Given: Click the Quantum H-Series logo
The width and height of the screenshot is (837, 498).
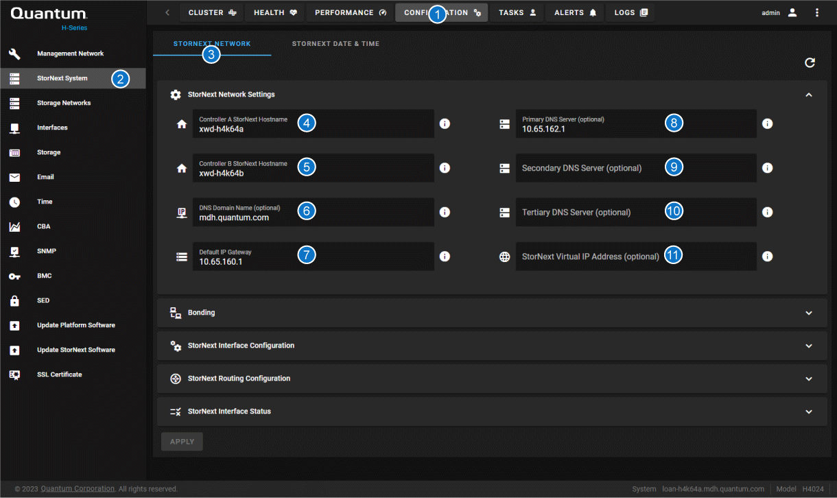Looking at the screenshot, I should (49, 19).
